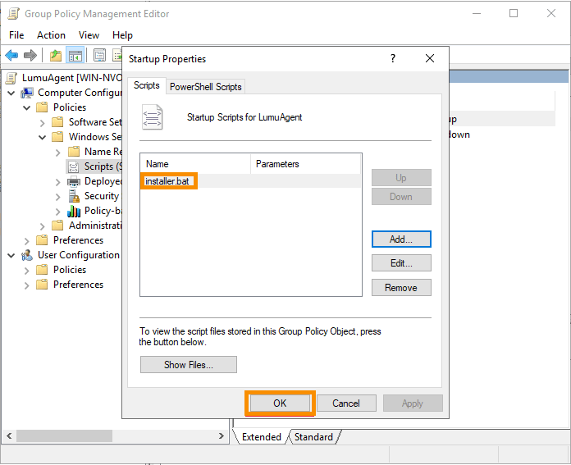Collapse the User Configuration node
The width and height of the screenshot is (571, 465).
point(11,256)
